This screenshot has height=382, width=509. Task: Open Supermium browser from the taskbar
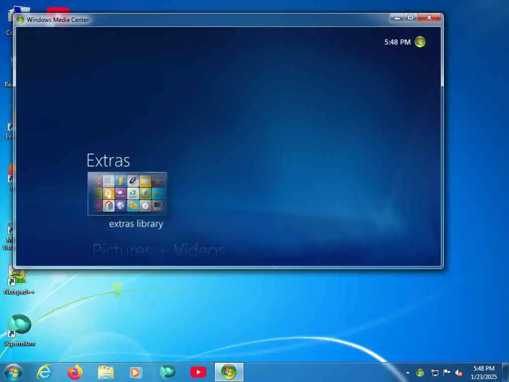168,372
